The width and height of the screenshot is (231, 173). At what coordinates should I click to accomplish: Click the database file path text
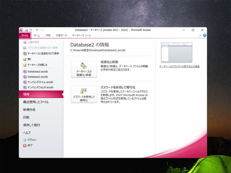click(x=98, y=50)
